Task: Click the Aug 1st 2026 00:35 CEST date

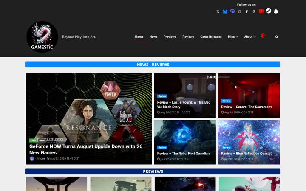Action: pyautogui.click(x=237, y=112)
